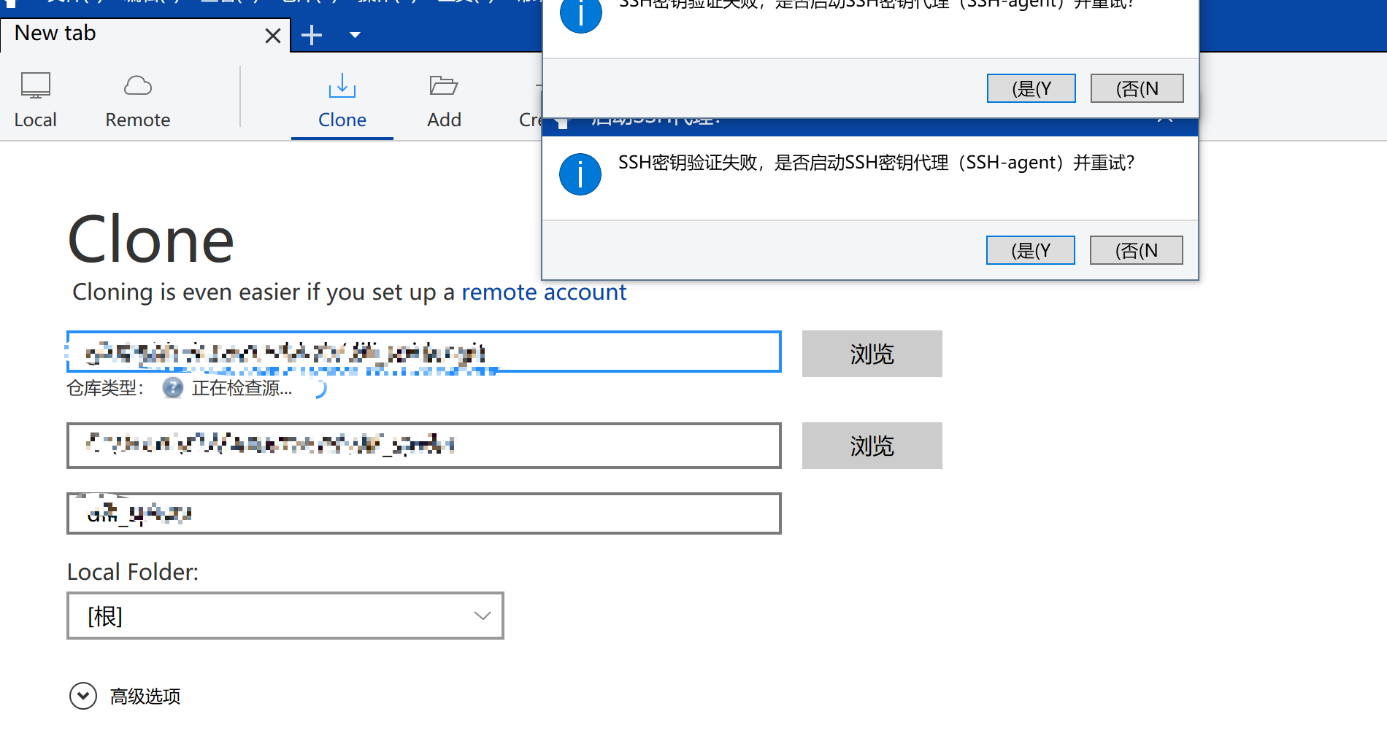Click the second 浏览 browse button
This screenshot has width=1387, height=733.
[x=872, y=446]
